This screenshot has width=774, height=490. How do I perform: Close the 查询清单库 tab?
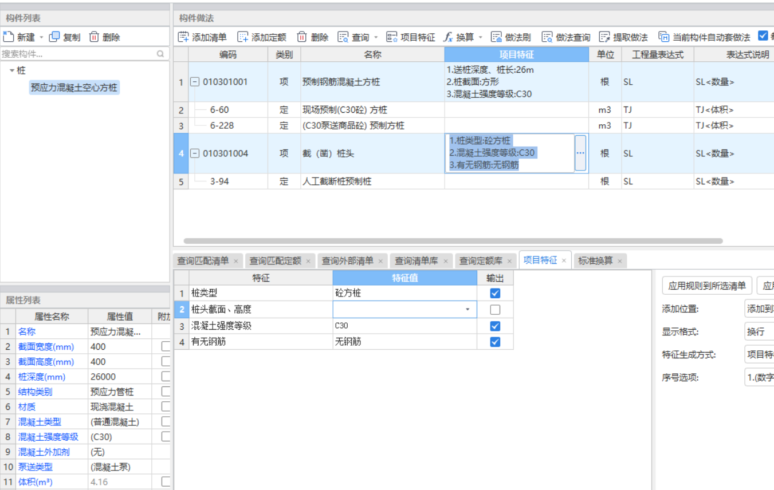(x=445, y=261)
